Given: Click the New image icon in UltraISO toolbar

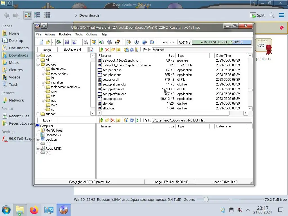Looking at the screenshot, I should (x=41, y=42).
